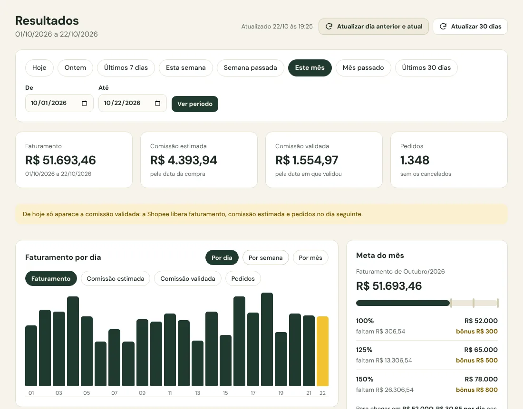Click the Comissão estimada value R$ 4.393,94

[184, 161]
